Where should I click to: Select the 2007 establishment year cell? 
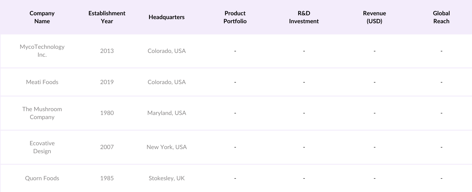coord(107,147)
